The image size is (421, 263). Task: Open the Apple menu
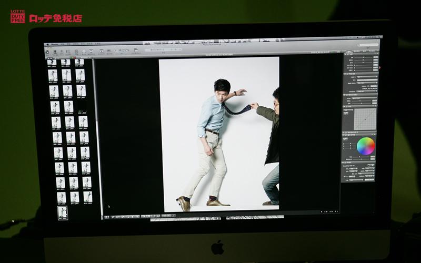coord(47,44)
